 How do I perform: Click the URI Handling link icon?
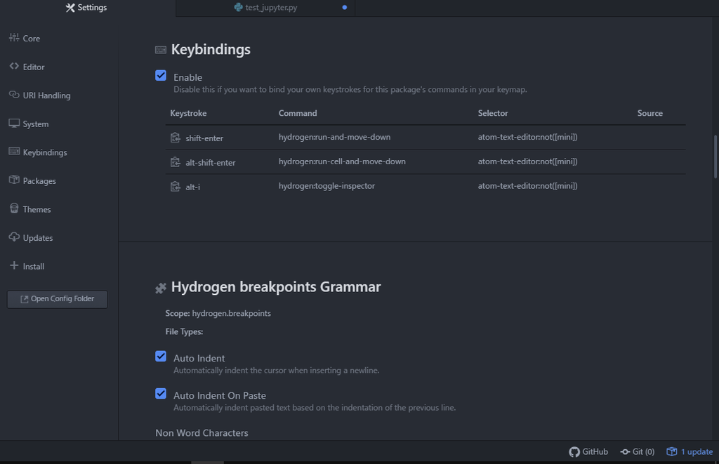pos(14,95)
